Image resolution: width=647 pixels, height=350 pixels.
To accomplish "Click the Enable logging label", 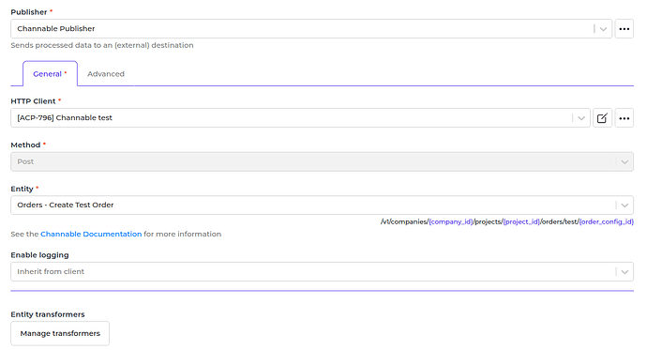I will pyautogui.click(x=39, y=255).
